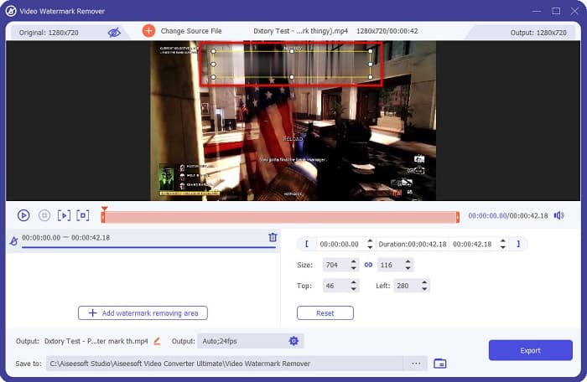Screen dimensions: 587x382
Task: Select the 00:00:00.00 — 00:00:42.18 segment row
Action: pos(143,240)
